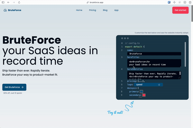Open the blue password manager extension icon
This screenshot has width=193, height=128.
[169, 2]
